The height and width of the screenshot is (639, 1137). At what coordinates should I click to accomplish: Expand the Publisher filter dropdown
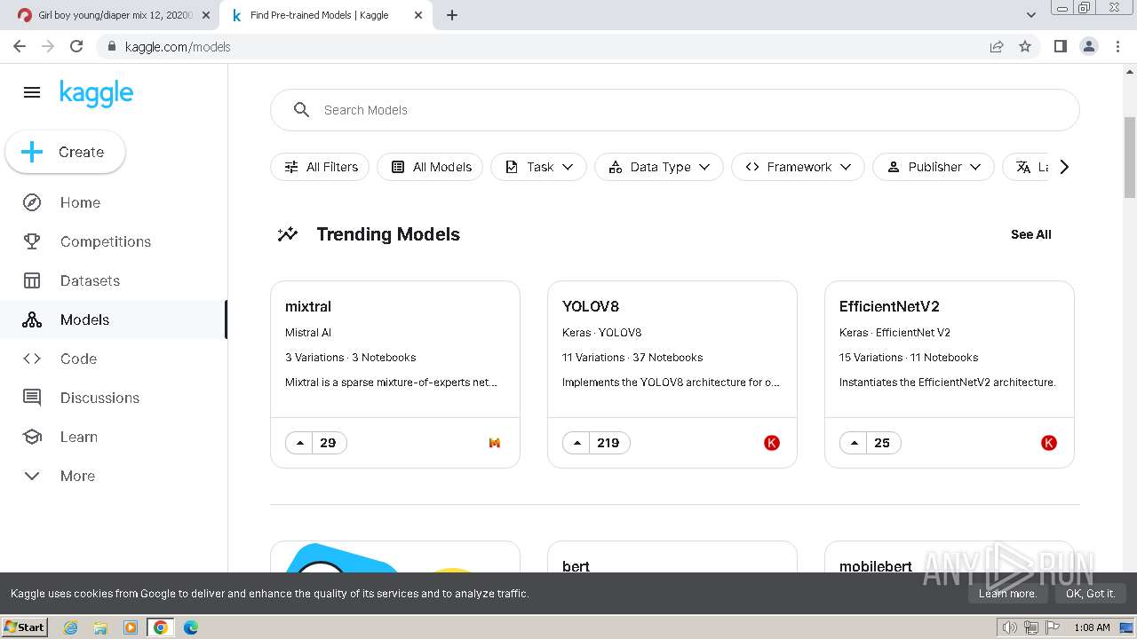point(934,167)
